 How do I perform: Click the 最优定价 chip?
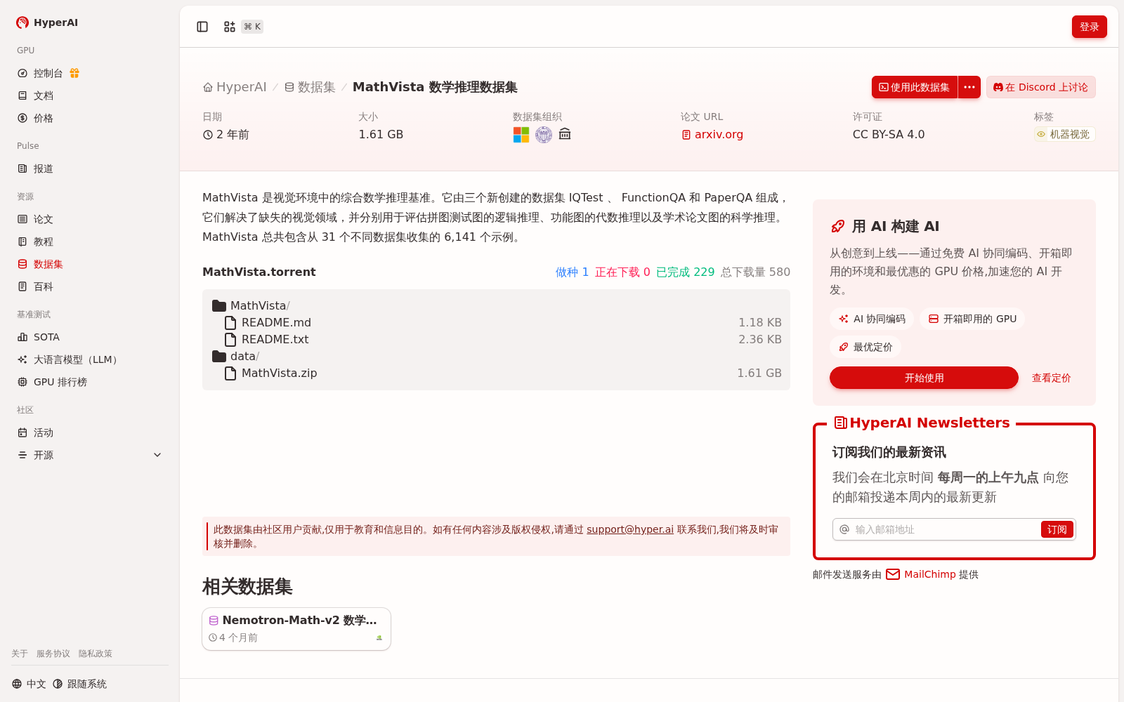pos(865,347)
